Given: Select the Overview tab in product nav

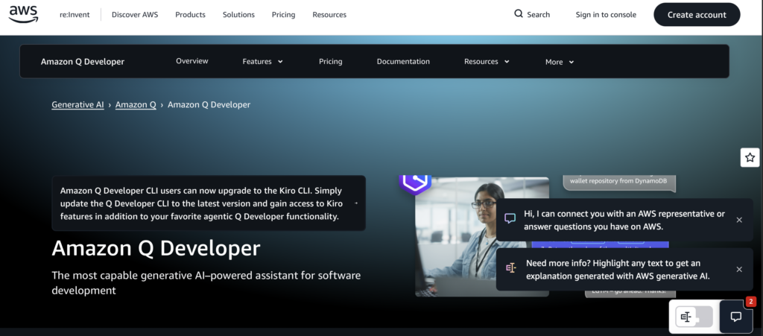Looking at the screenshot, I should (192, 61).
